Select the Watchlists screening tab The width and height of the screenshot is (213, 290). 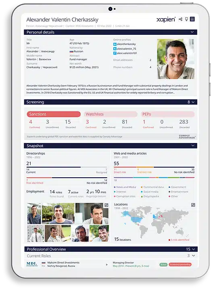(x=111, y=114)
